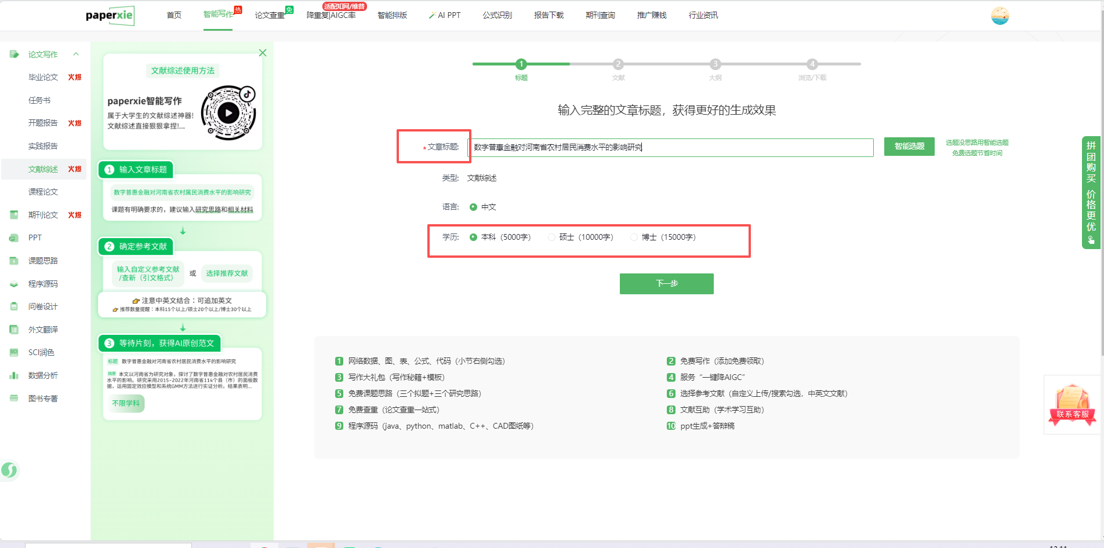Click the 智能选题 button
This screenshot has height=548, width=1104.
[x=909, y=147]
